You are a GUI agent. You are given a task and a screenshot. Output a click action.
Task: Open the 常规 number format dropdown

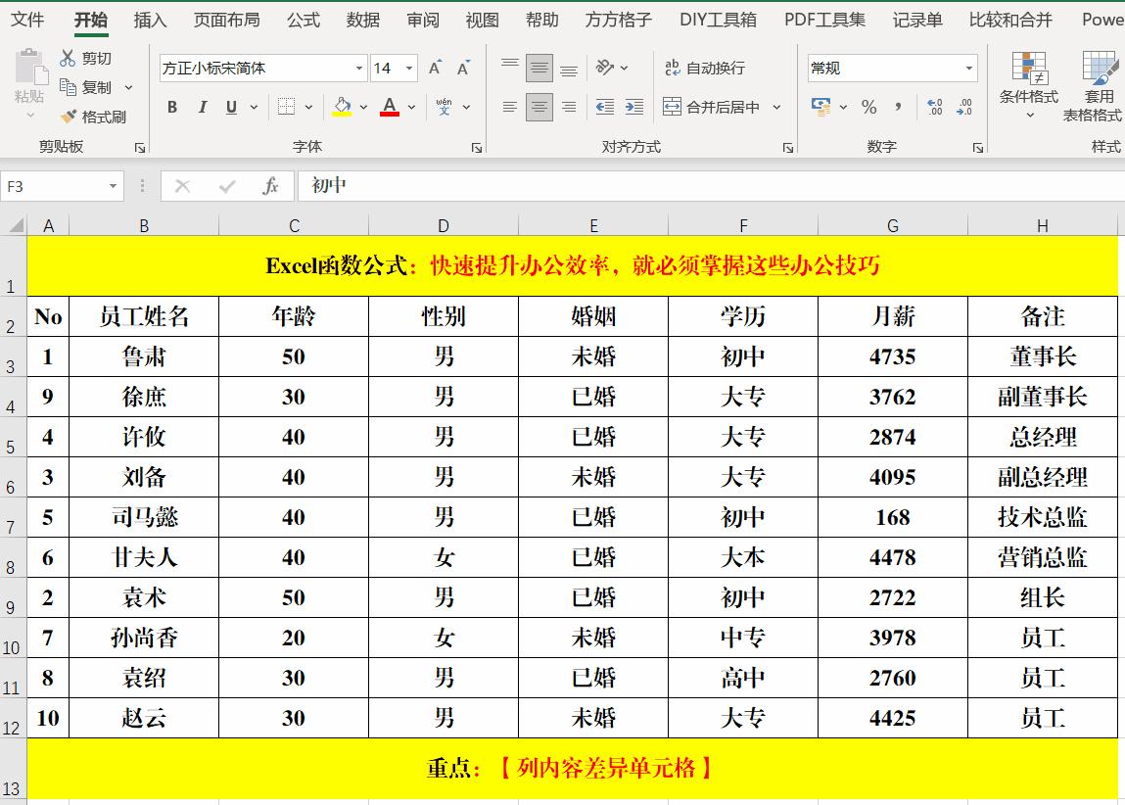[968, 68]
